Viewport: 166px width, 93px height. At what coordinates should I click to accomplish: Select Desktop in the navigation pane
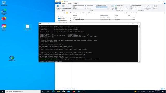pos(63,19)
